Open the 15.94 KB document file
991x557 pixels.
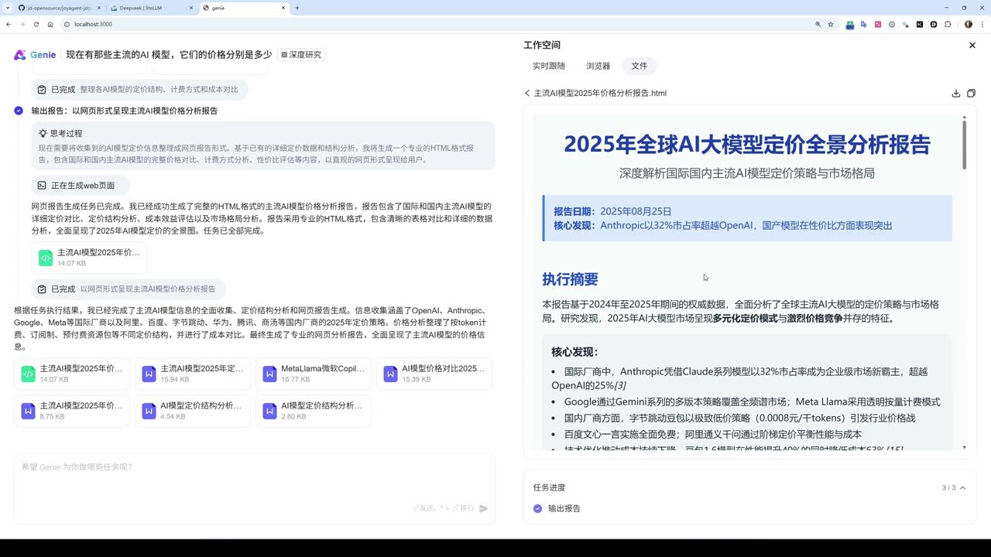(193, 374)
